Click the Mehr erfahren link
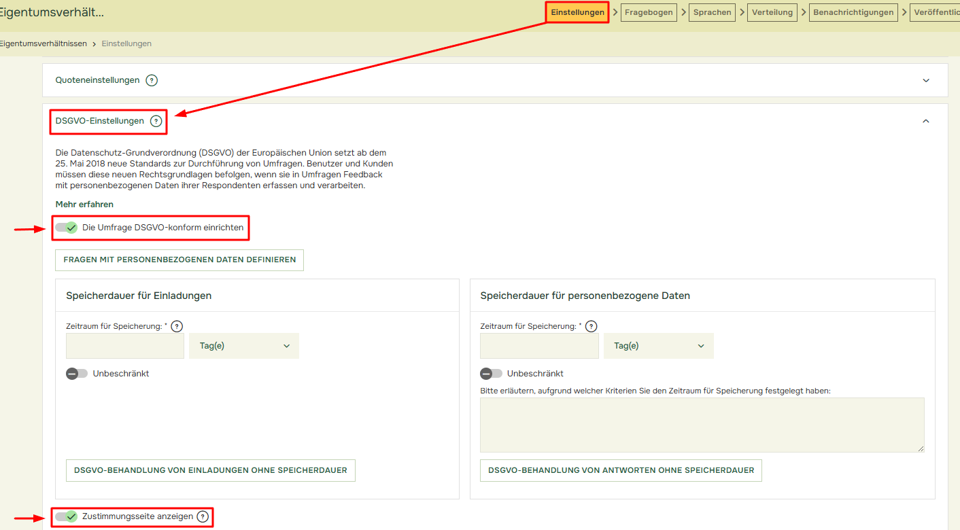960x530 pixels. pos(84,204)
